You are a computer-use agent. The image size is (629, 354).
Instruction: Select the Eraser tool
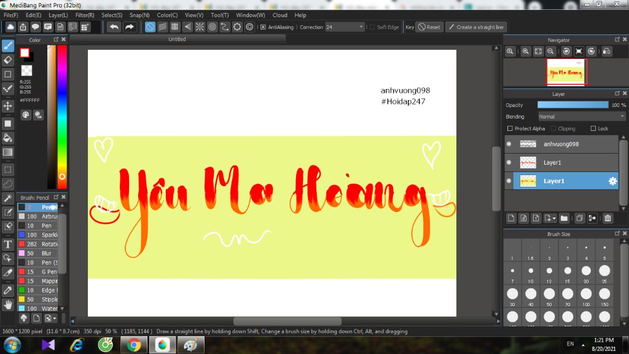pos(8,60)
